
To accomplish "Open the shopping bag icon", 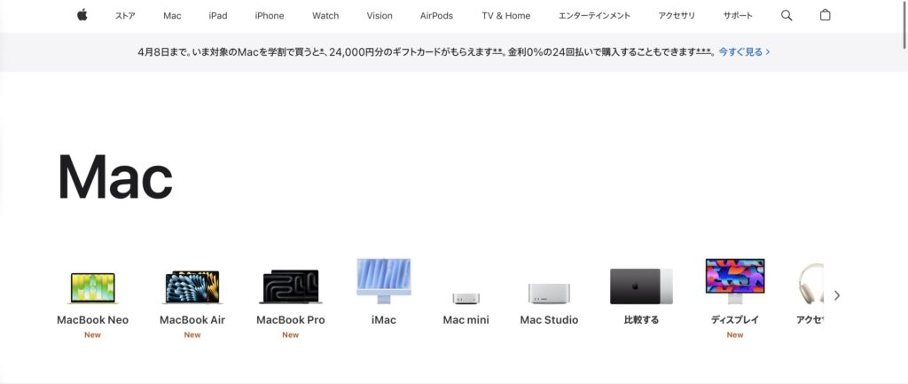I will point(826,15).
